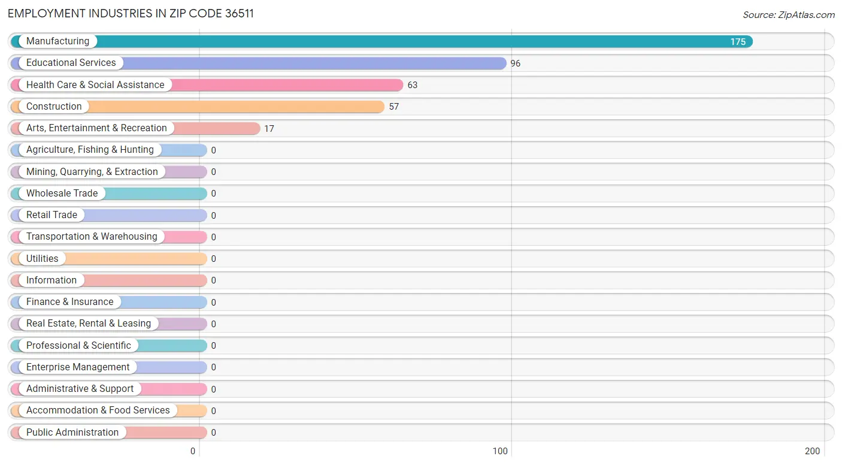Select Accommodation & Food Services label
This screenshot has width=842, height=465.
point(98,410)
